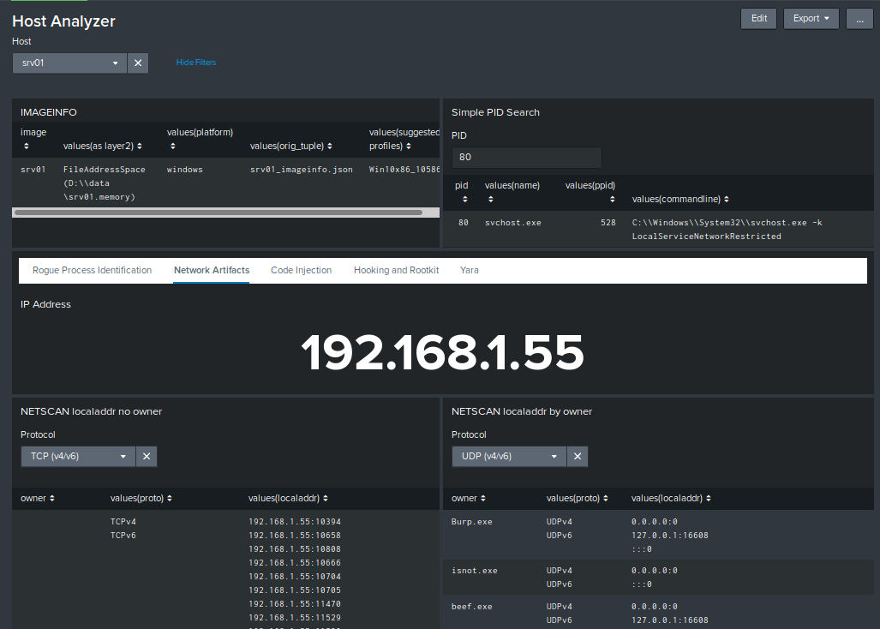Viewport: 880px width, 629px height.
Task: Click the 192.168.1.55:11529 address
Action: 295,618
